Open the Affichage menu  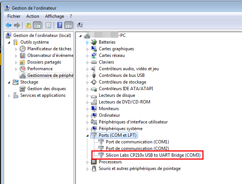pos(54,16)
